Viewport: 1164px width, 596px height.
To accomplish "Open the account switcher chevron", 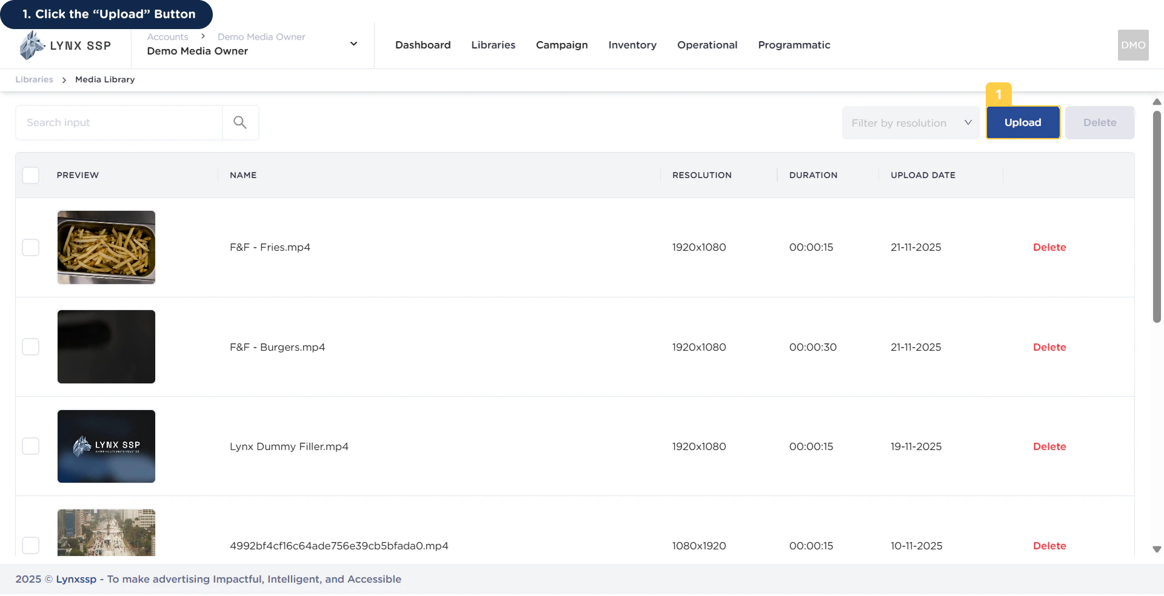I will (353, 44).
